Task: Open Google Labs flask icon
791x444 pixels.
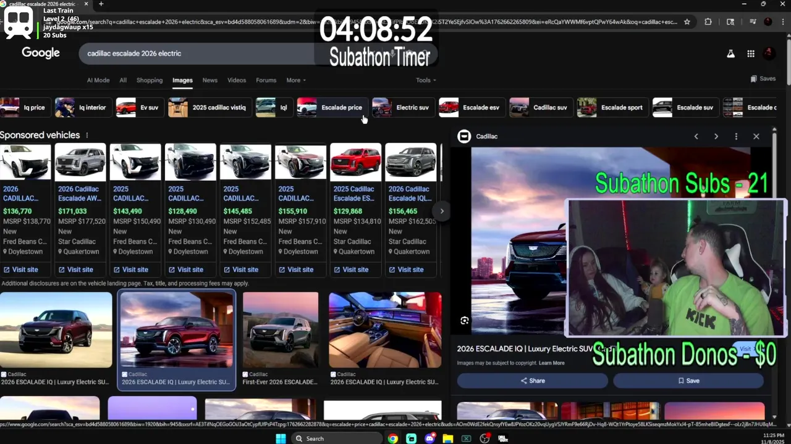Action: point(730,54)
